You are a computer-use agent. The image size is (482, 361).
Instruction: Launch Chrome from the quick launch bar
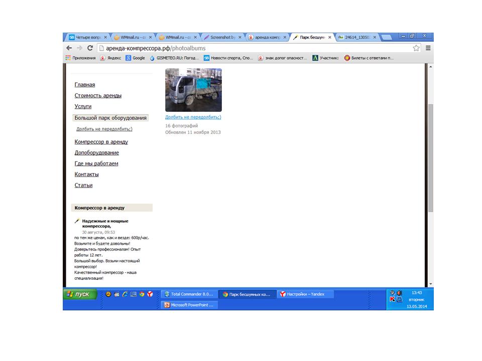(142, 294)
